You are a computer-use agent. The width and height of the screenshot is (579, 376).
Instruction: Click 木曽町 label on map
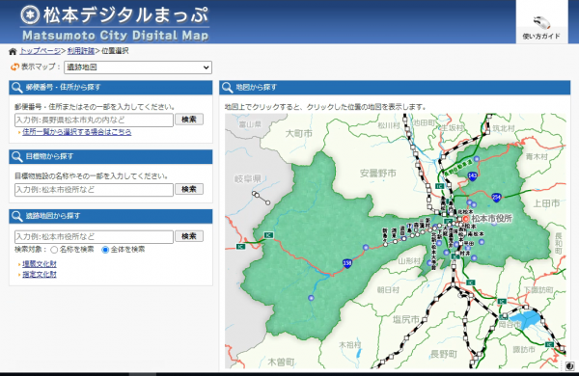281,362
